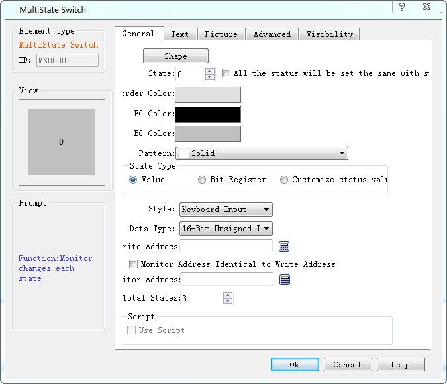Open address picker beside Write Address field

tap(284, 247)
